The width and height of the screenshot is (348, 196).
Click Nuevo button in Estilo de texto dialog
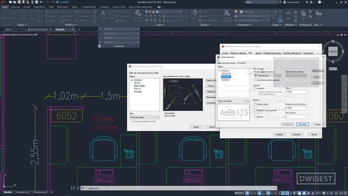coord(318,77)
